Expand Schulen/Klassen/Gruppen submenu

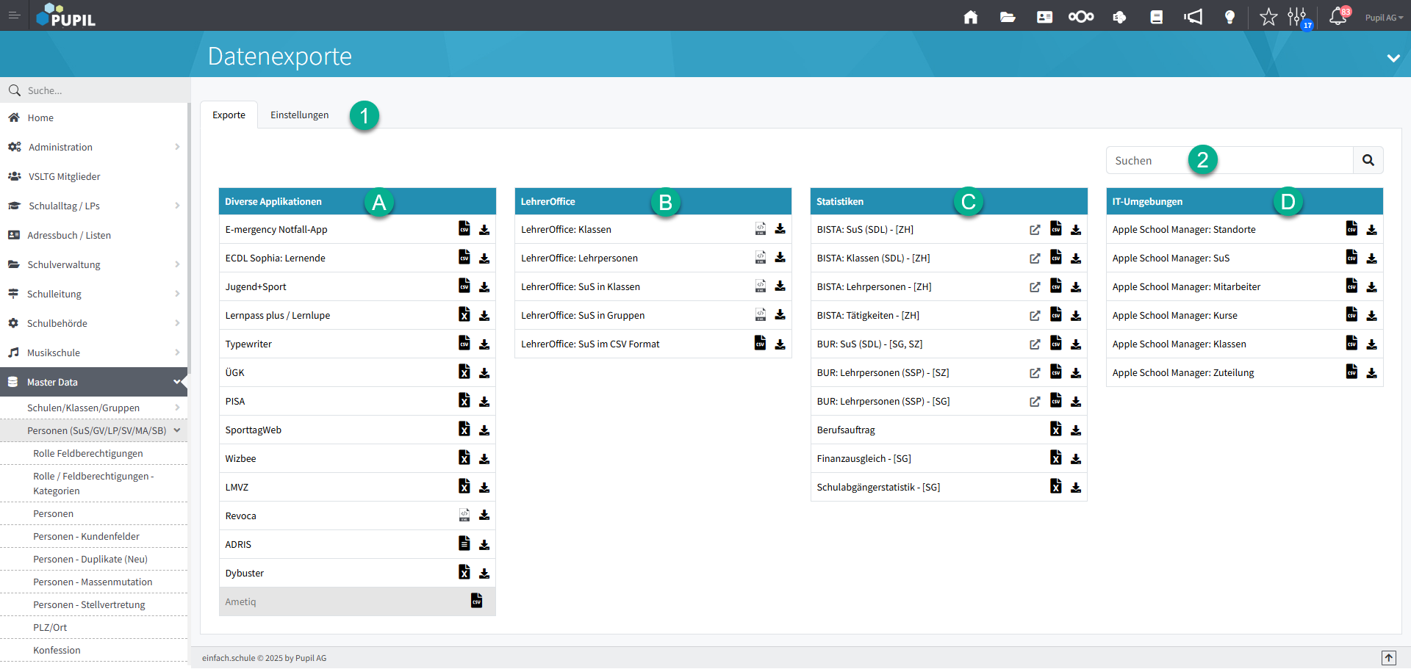[93, 408]
